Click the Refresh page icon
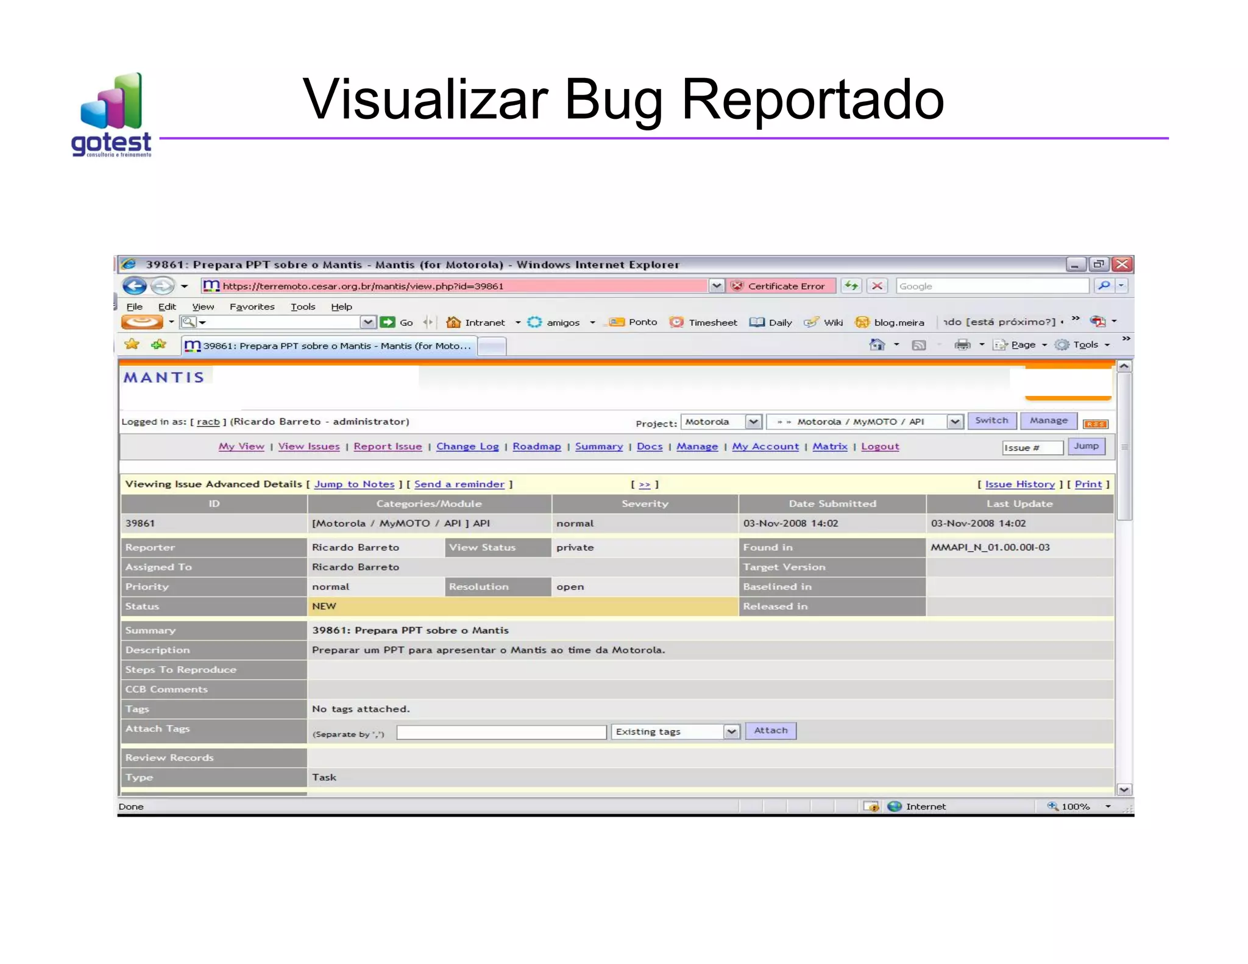This screenshot has height=964, width=1248. point(851,286)
